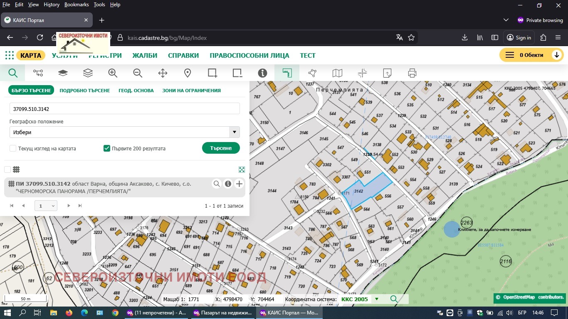Screen dimensions: 568x319
Task: Click the print map icon
Action: point(412,73)
